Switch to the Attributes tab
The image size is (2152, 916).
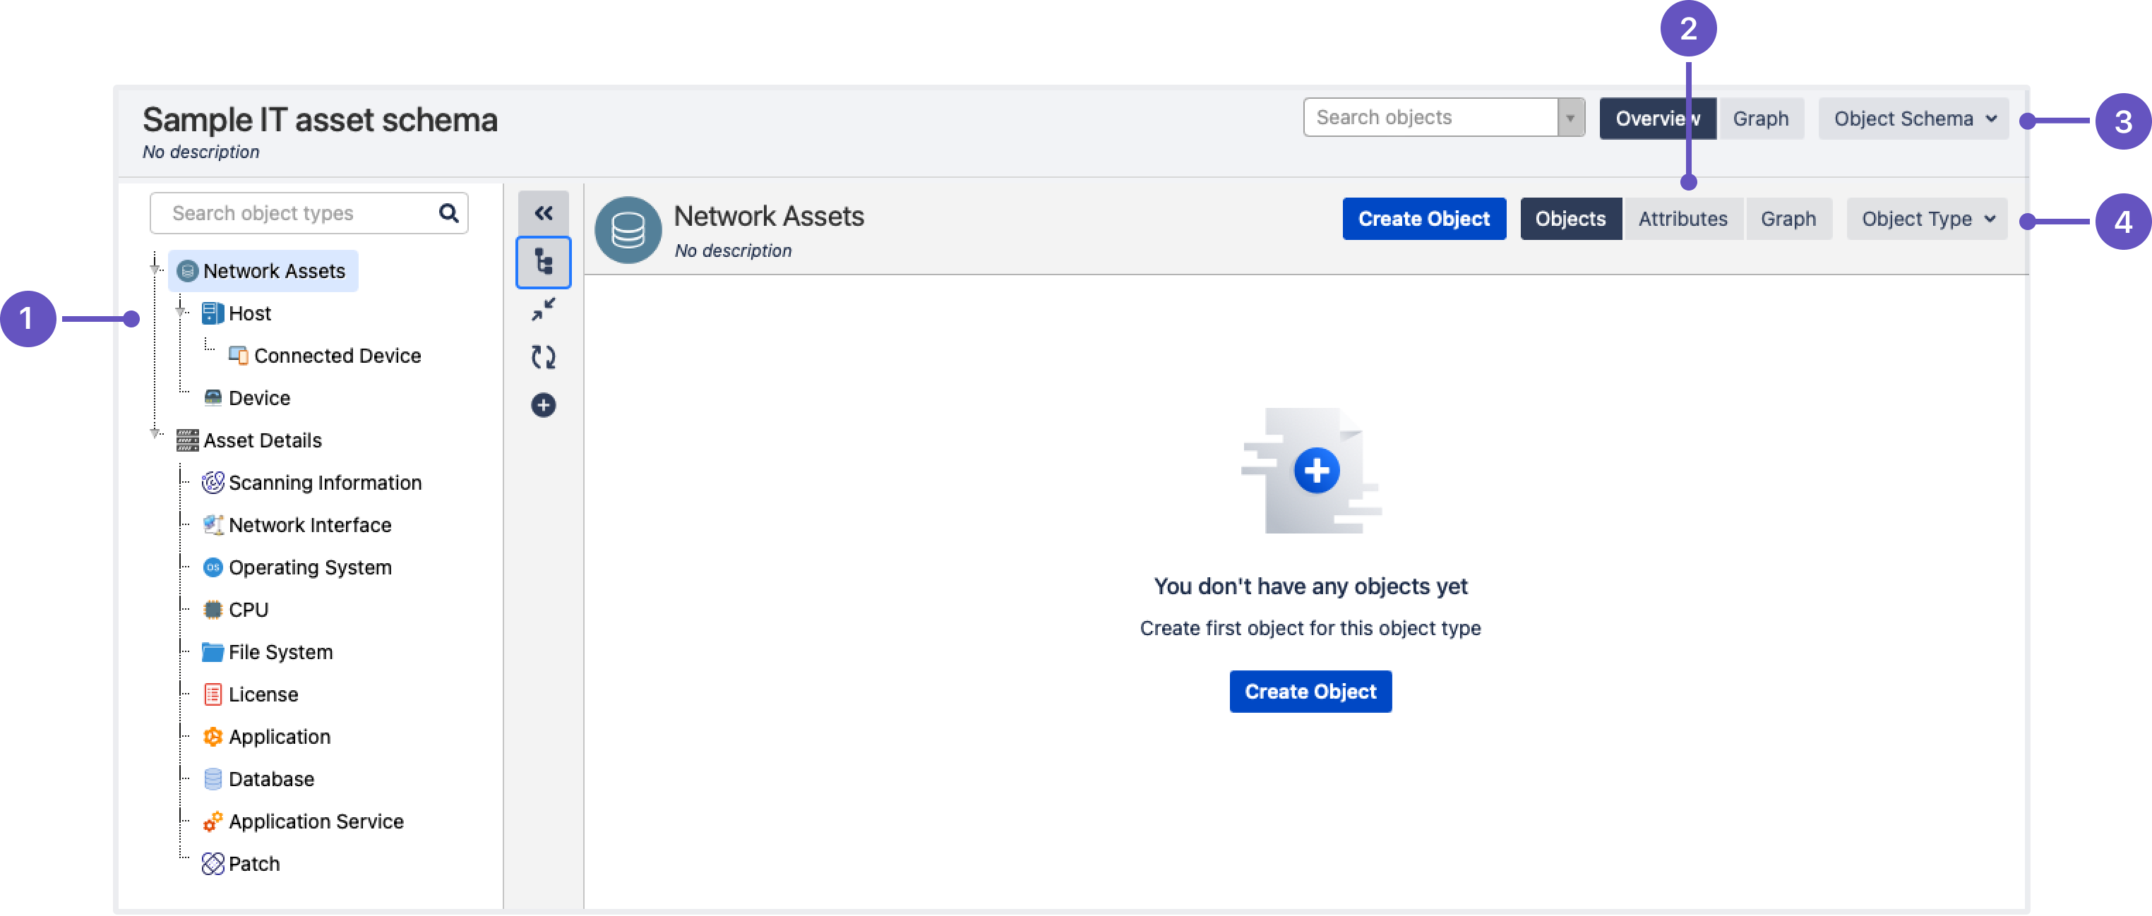click(1682, 219)
